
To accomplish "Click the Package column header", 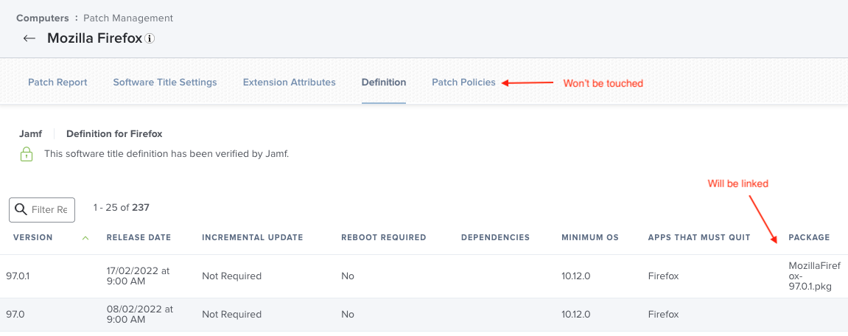I will click(809, 237).
